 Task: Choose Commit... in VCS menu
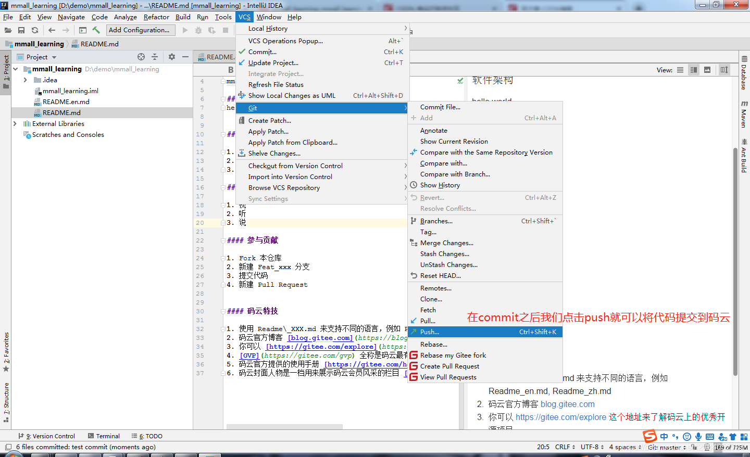pos(322,52)
